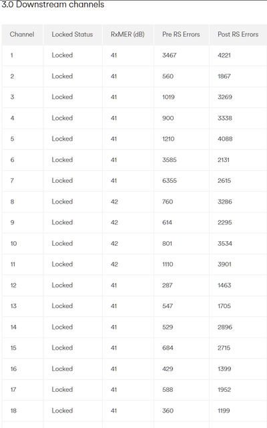
Task: Select channel number 17 cell
Action: pyautogui.click(x=13, y=390)
